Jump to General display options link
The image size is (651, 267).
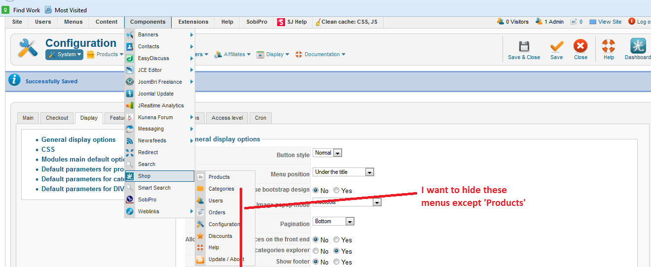78,140
